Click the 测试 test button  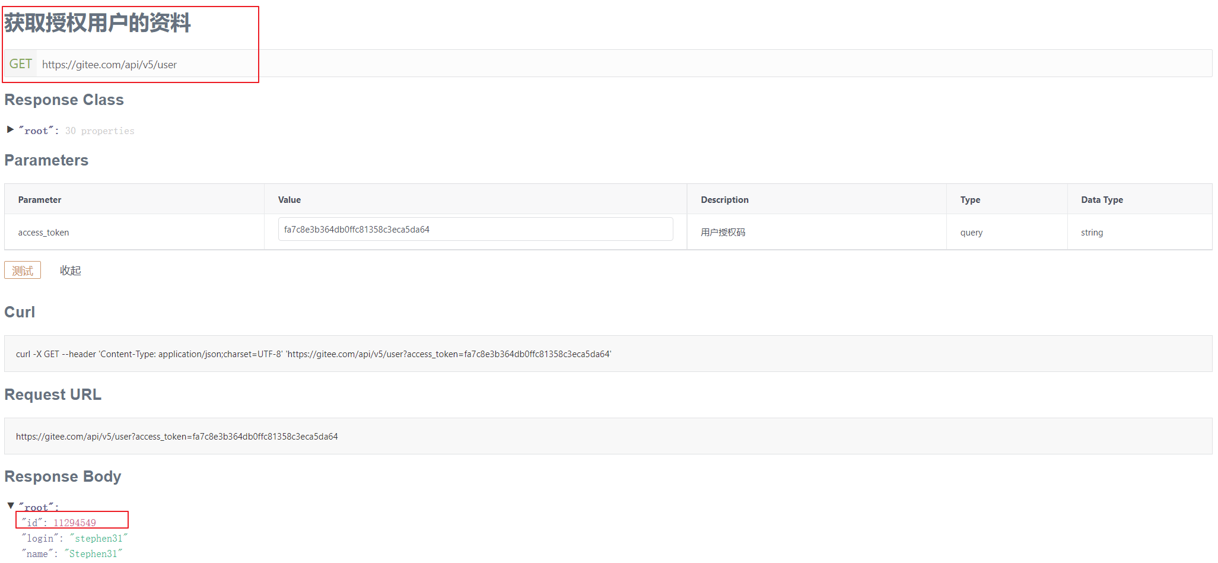tap(23, 271)
